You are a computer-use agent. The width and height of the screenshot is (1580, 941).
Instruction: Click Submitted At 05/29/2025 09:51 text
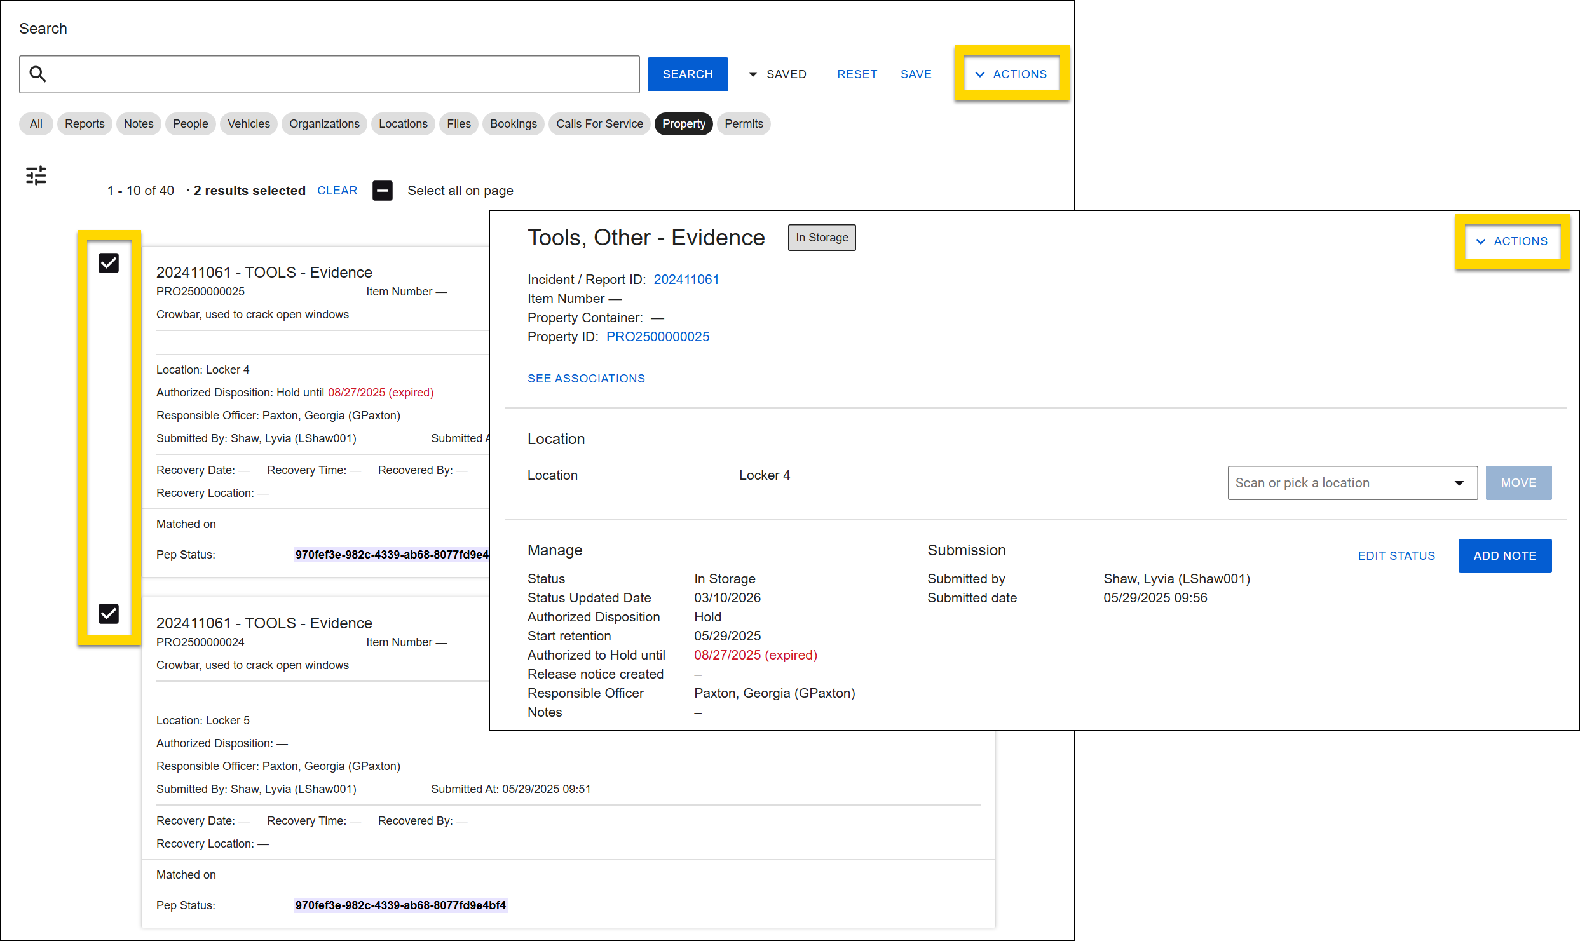(x=511, y=789)
